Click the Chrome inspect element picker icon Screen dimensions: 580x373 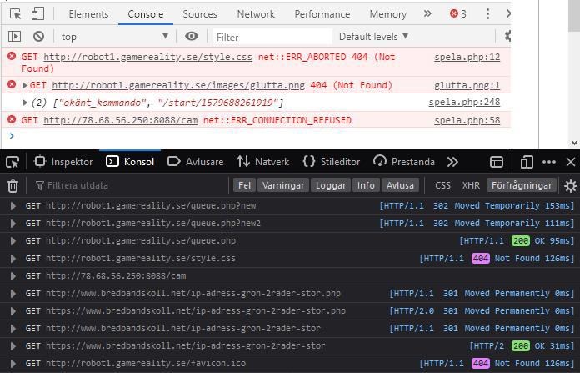(x=16, y=14)
